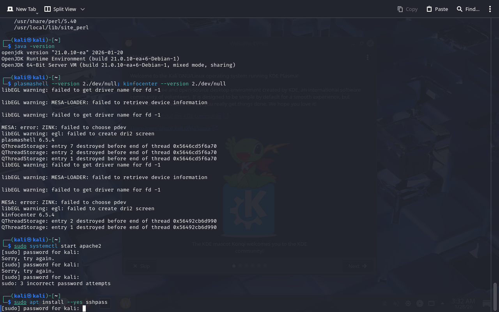This screenshot has width=499, height=312.
Task: Open the three-dot hamburger menu
Action: point(490,9)
